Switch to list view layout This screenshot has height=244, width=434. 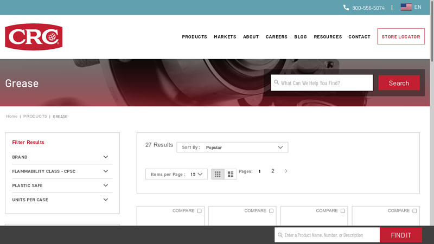pyautogui.click(x=231, y=174)
